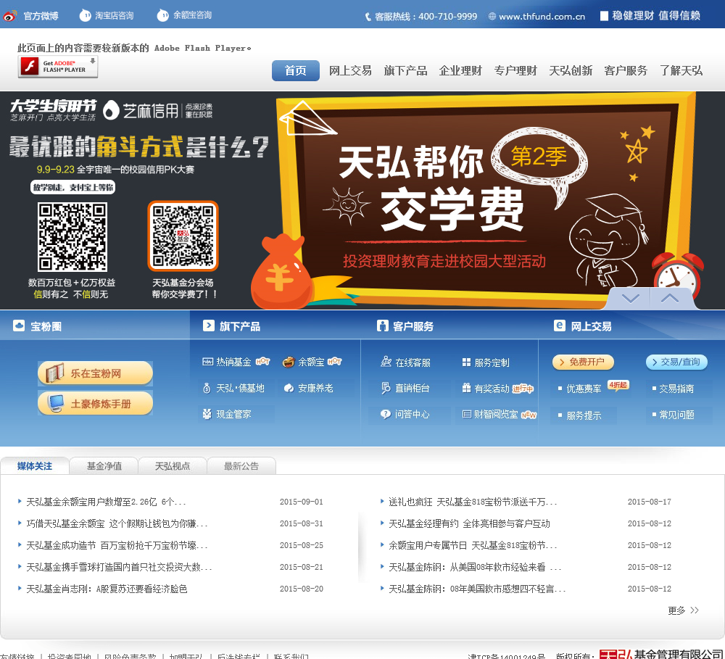Click the banner up-arrow chevron
The width and height of the screenshot is (725, 659).
669,298
